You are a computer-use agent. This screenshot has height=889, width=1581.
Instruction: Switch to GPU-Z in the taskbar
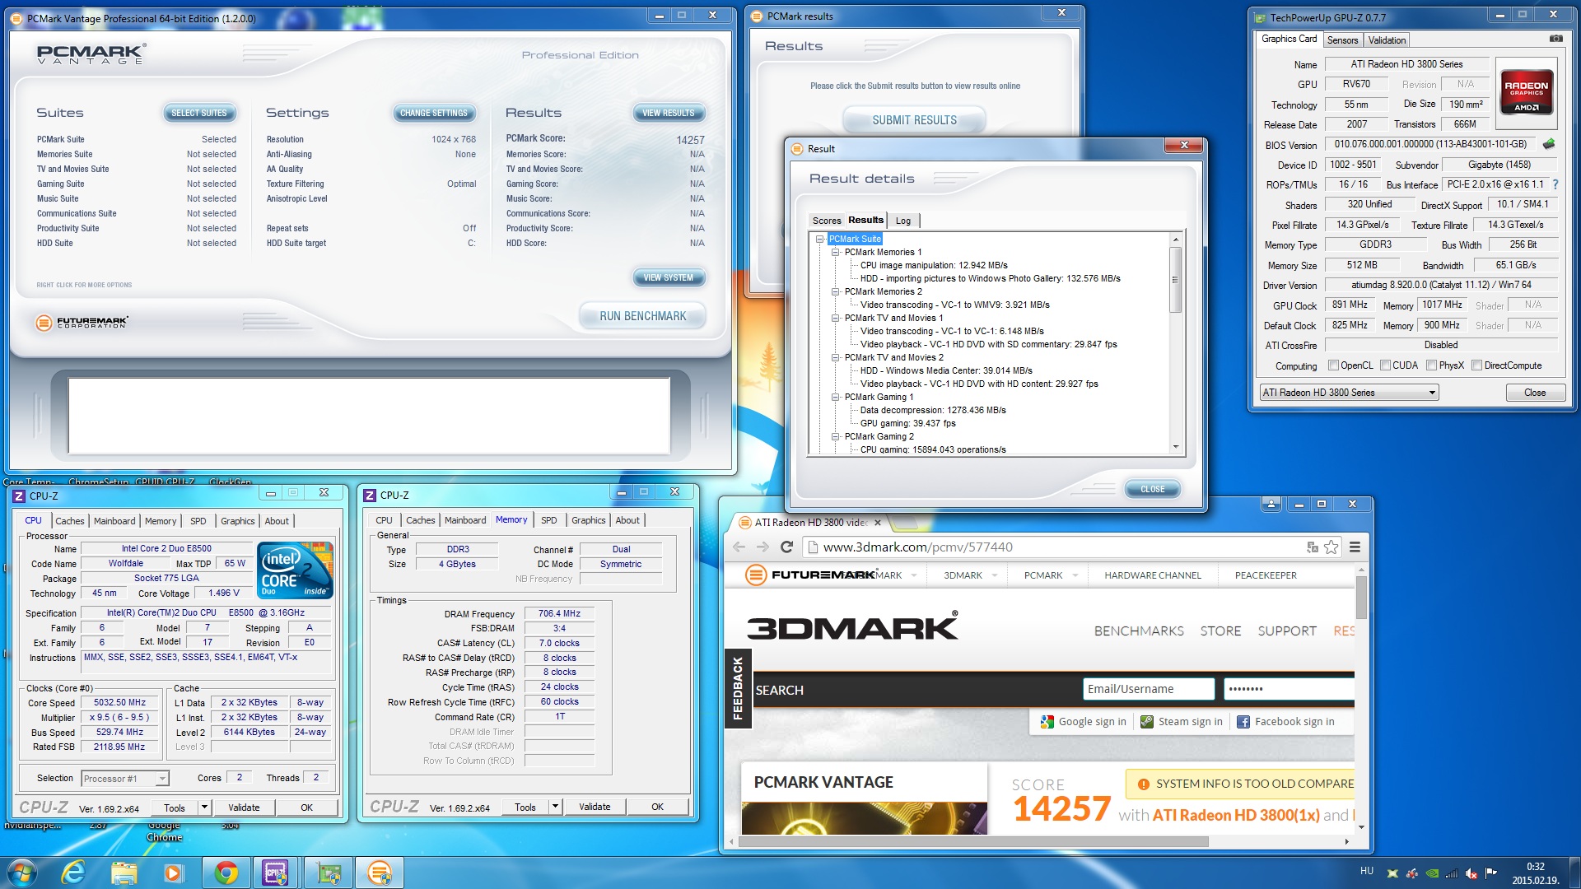pos(329,873)
